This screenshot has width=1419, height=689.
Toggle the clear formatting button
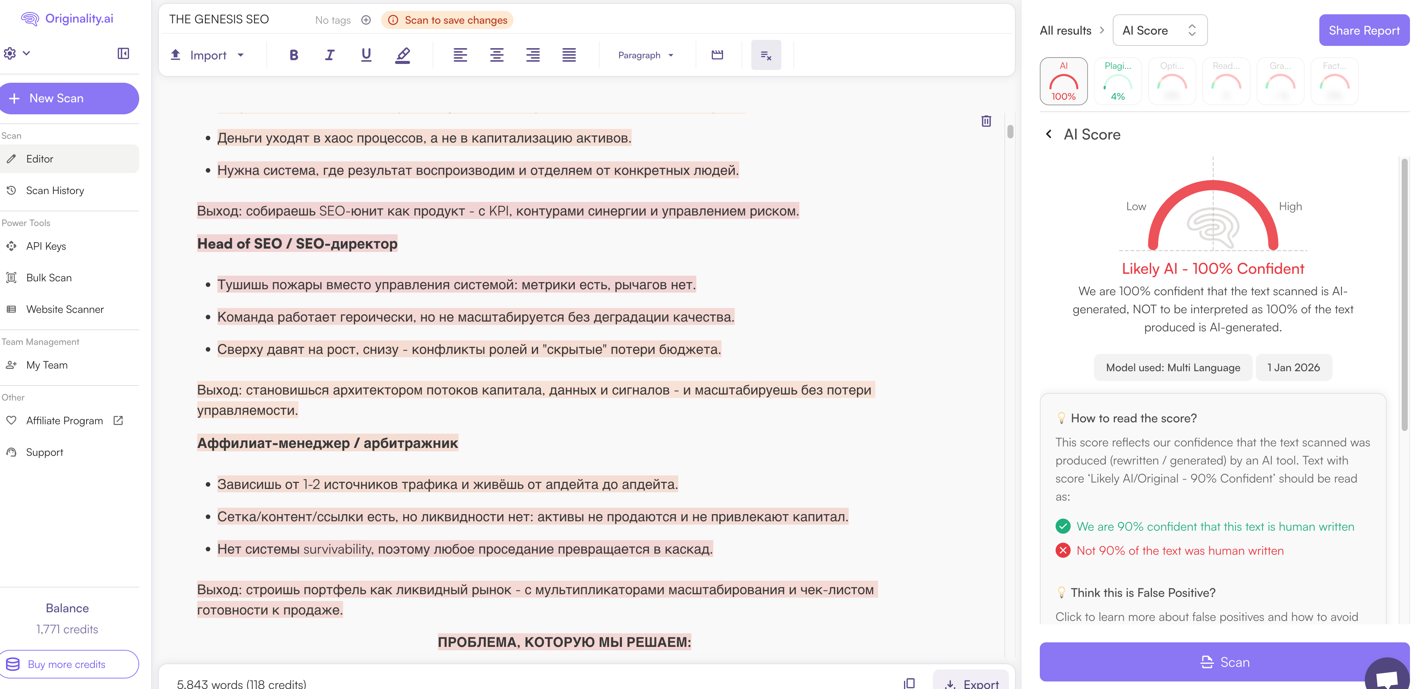click(x=766, y=55)
